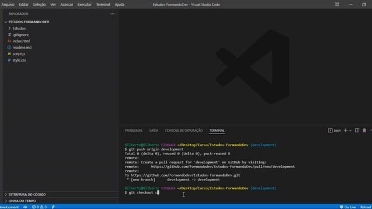
Task: Click the EXPLORADOR panel title
Action: [x=18, y=14]
